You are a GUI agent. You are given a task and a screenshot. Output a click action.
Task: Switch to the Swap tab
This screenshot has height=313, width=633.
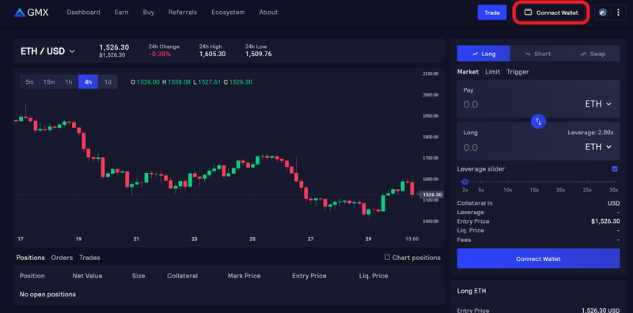coord(593,54)
